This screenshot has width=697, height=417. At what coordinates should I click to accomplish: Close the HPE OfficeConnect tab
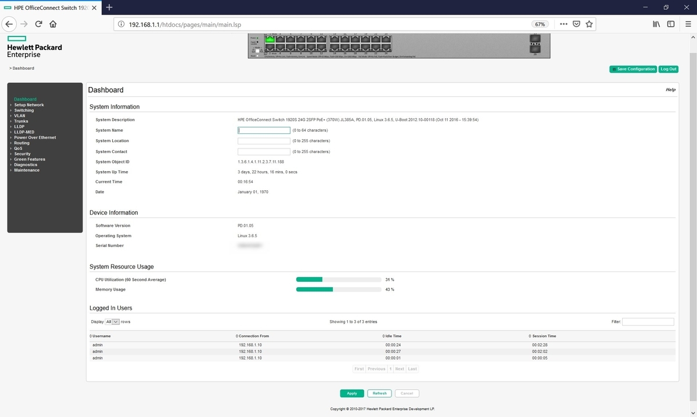93,7
